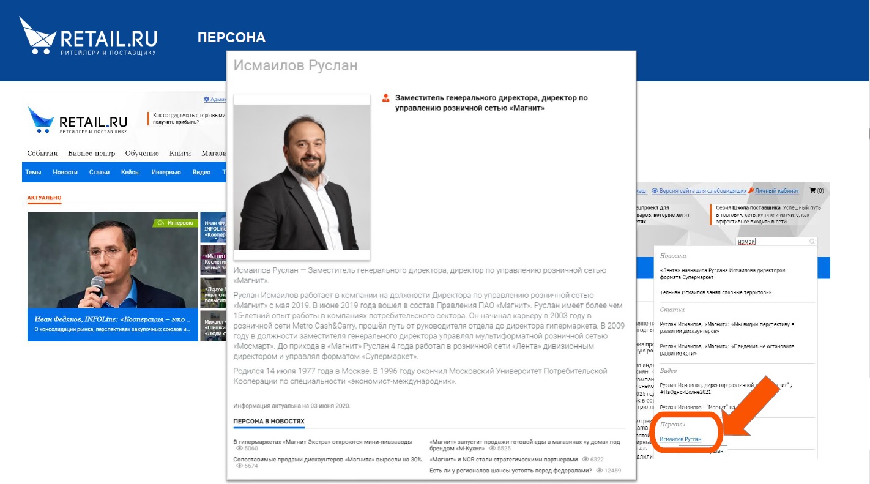The width and height of the screenshot is (870, 484).
Task: Open news «Магнит» и NCR стали стратегическими партнерами
Action: [x=504, y=459]
